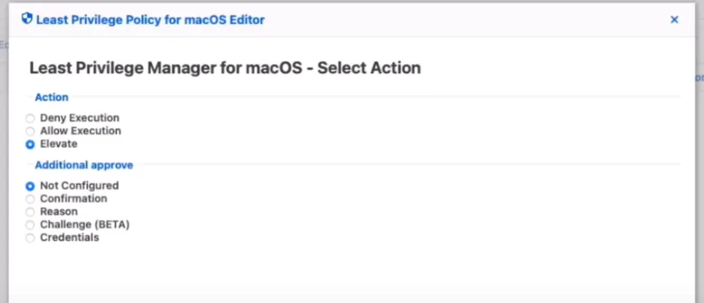This screenshot has height=303, width=704.
Task: Choose the Elevate radio button
Action: [x=30, y=145]
